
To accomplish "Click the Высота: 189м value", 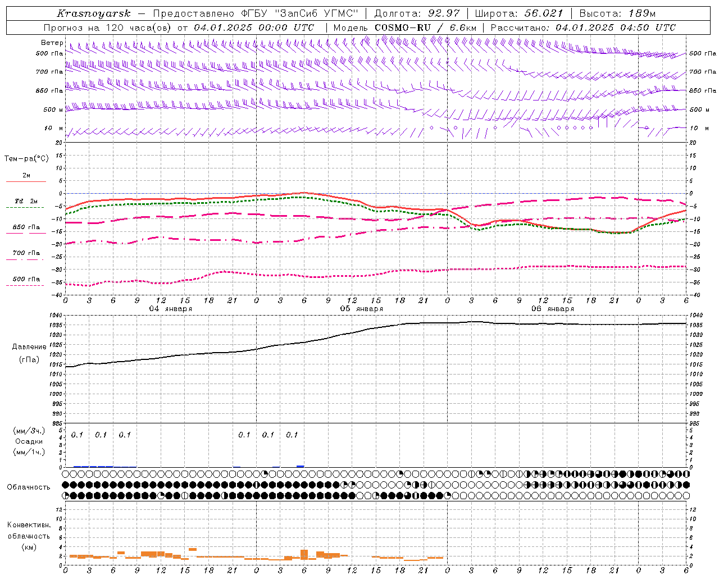I will coord(617,13).
